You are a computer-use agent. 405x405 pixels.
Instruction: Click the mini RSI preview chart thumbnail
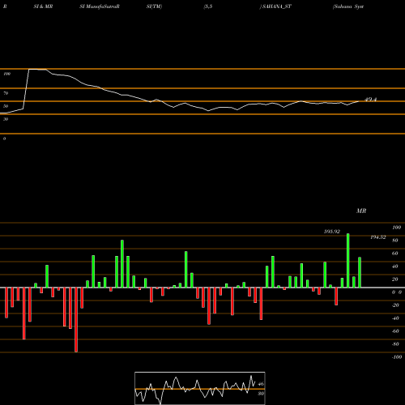click(200, 388)
